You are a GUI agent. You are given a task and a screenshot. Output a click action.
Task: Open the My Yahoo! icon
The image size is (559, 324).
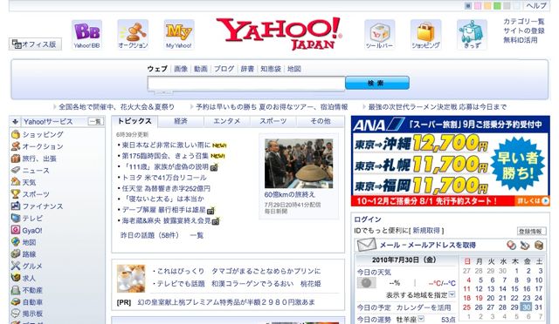(x=179, y=35)
